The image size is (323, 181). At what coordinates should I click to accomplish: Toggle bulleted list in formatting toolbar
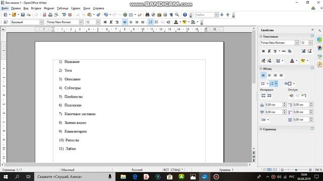coord(156,22)
